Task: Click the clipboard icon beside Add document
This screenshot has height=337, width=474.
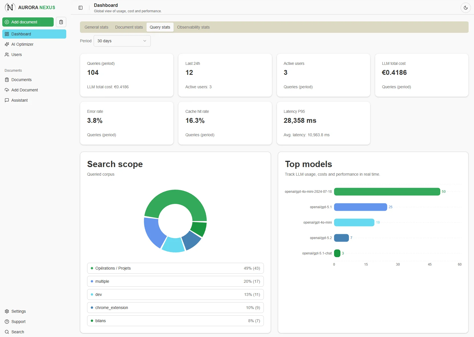Action: (61, 22)
